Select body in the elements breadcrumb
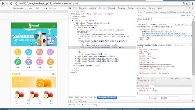 tap(77, 98)
